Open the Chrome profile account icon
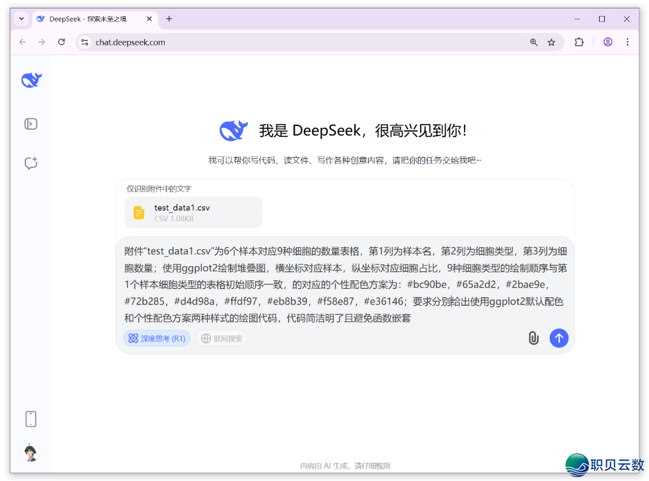 click(x=607, y=42)
